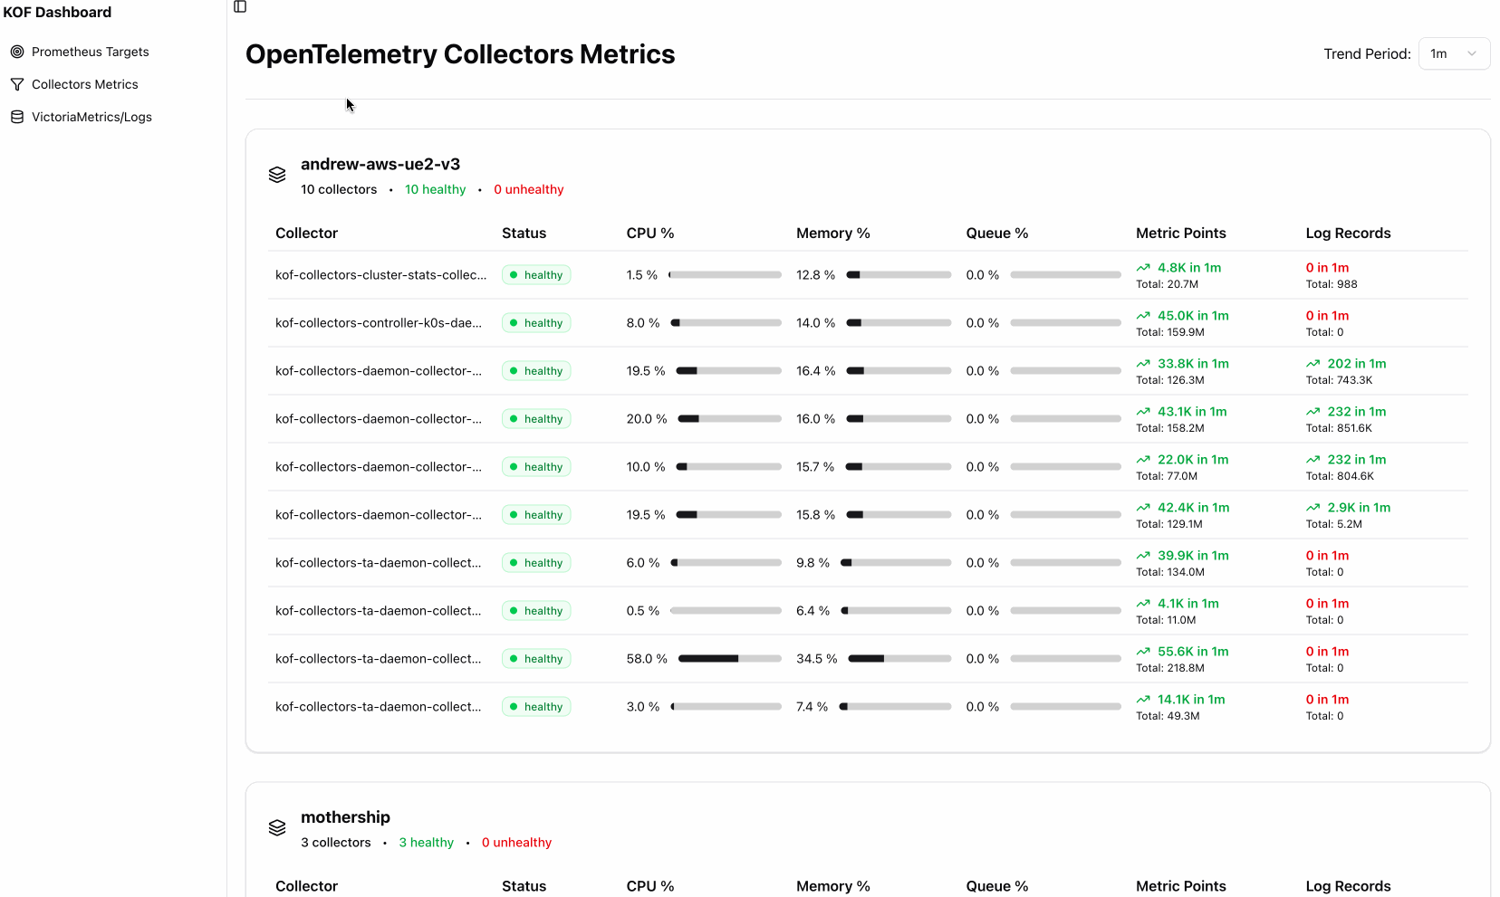
Task: Toggle the healthy badge on the last ta-daemon collector
Action: point(535,706)
